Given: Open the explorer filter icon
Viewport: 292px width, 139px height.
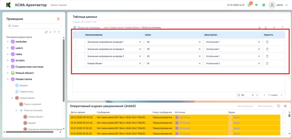Looking at the screenshot, I should (54, 32).
